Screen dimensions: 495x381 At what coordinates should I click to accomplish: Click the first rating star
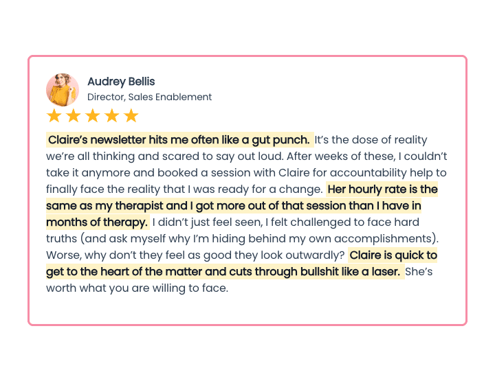54,115
